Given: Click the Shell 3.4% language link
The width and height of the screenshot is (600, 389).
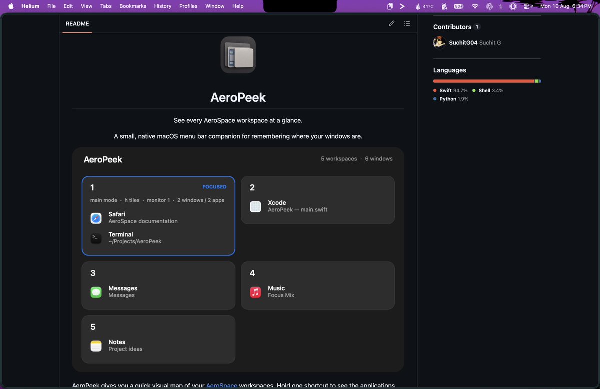Looking at the screenshot, I should click(x=488, y=90).
